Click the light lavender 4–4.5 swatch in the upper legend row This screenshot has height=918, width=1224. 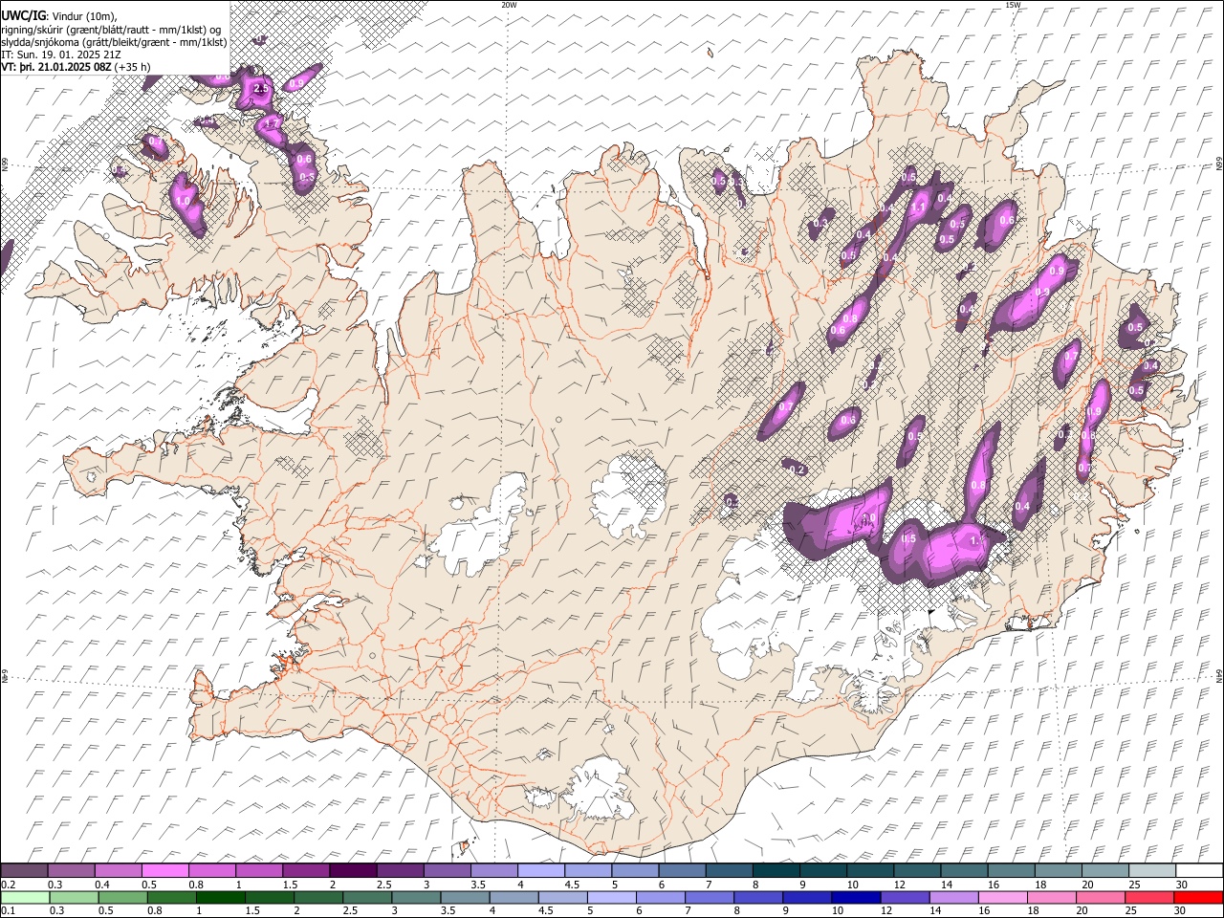click(541, 870)
